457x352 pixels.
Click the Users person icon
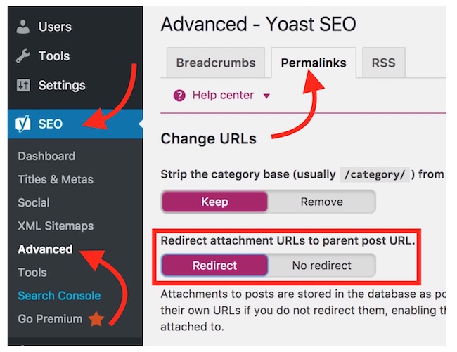pyautogui.click(x=23, y=27)
